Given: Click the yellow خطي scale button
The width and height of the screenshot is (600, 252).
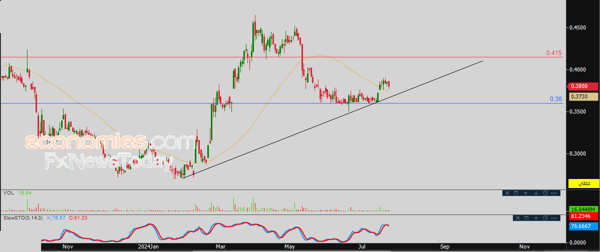Looking at the screenshot, I should pos(583,183).
